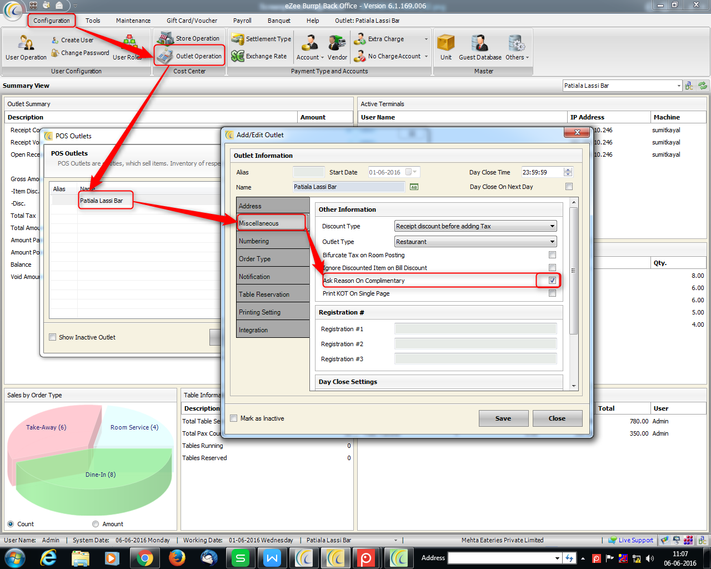Click the Create User option
Viewport: 711px width, 569px height.
(72, 40)
